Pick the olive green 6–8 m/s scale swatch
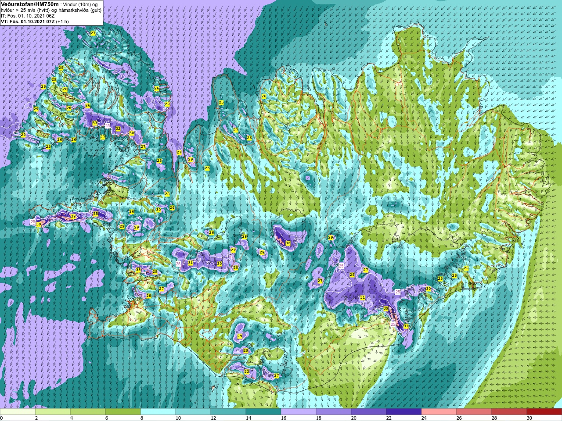562x421 pixels. [123, 412]
